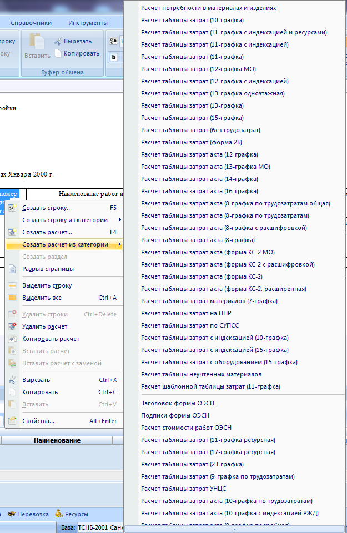This screenshot has width=347, height=533.
Task: Click the scissors icon next to context menu 'Вырезать'
Action: (x=12, y=380)
